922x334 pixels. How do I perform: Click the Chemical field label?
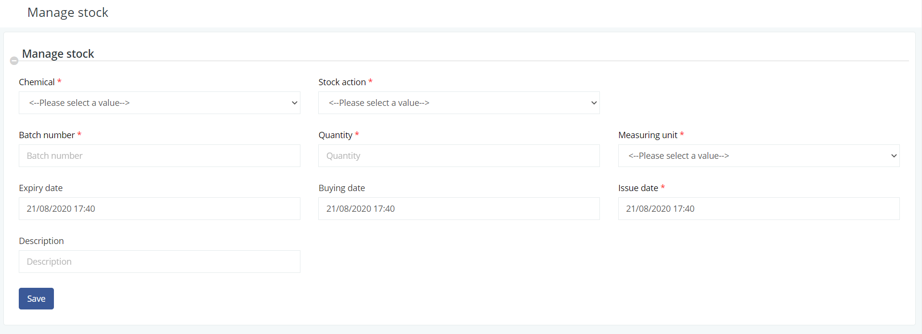pos(37,82)
